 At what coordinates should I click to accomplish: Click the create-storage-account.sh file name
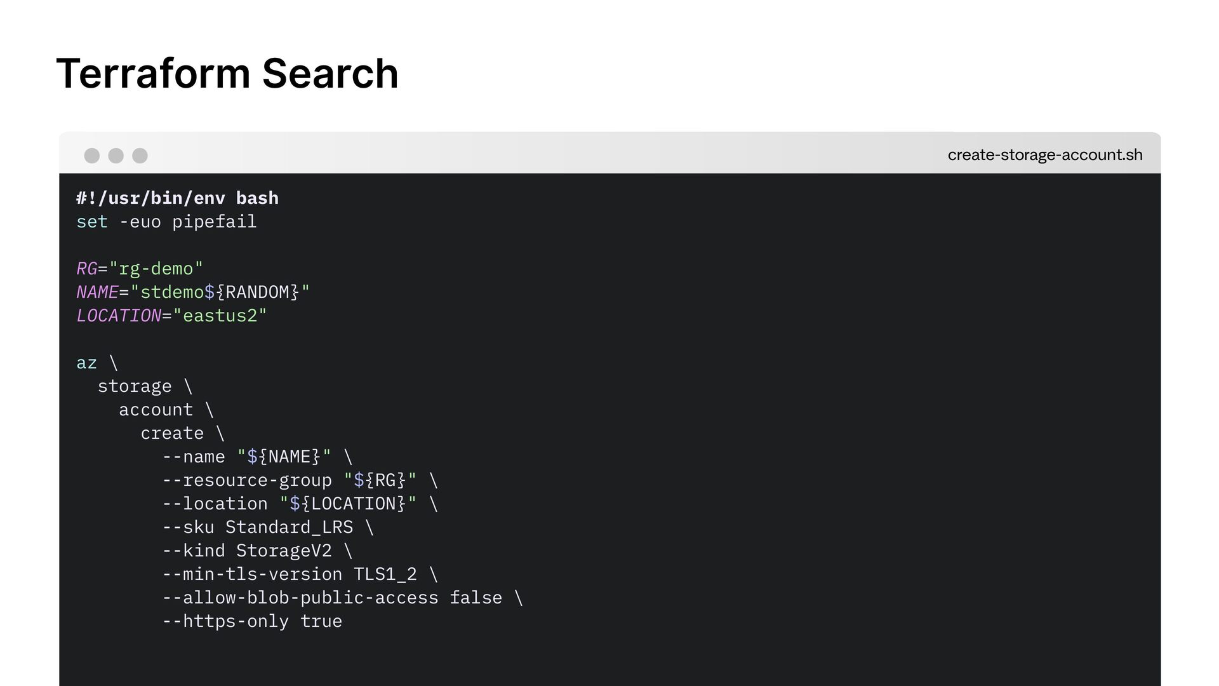click(x=1044, y=155)
